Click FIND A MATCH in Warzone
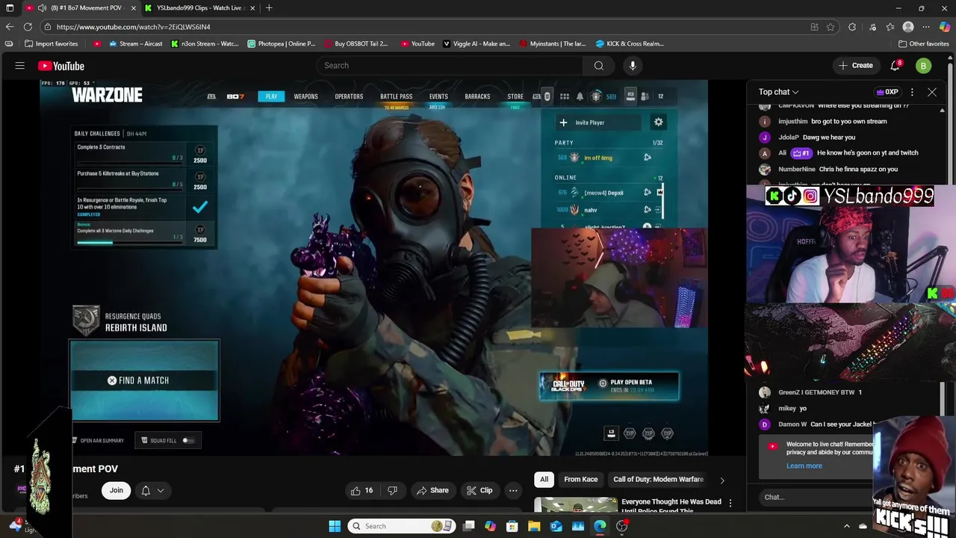The width and height of the screenshot is (956, 538). pos(144,380)
